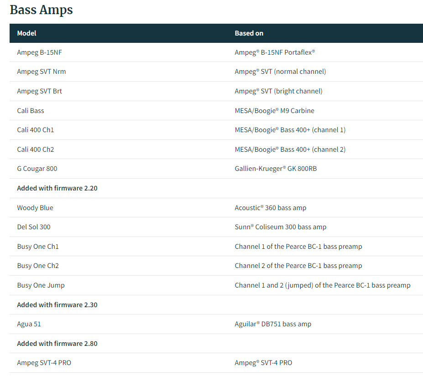Screen dimensions: 423x381
Task: Click 'MESA/Boogie® Bass 400+ (channel 1)' text
Action: [290, 130]
